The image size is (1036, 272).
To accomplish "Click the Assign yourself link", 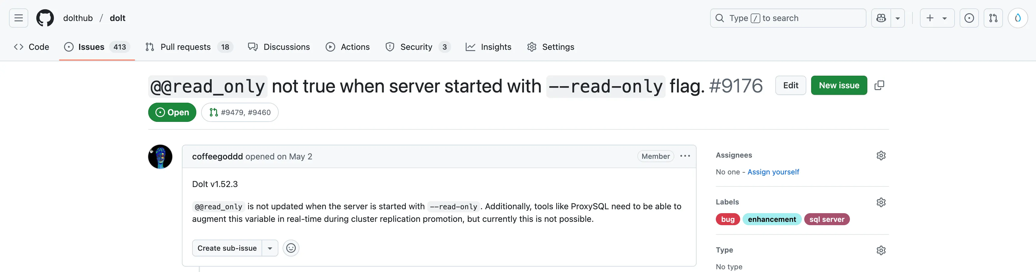I will tap(773, 171).
